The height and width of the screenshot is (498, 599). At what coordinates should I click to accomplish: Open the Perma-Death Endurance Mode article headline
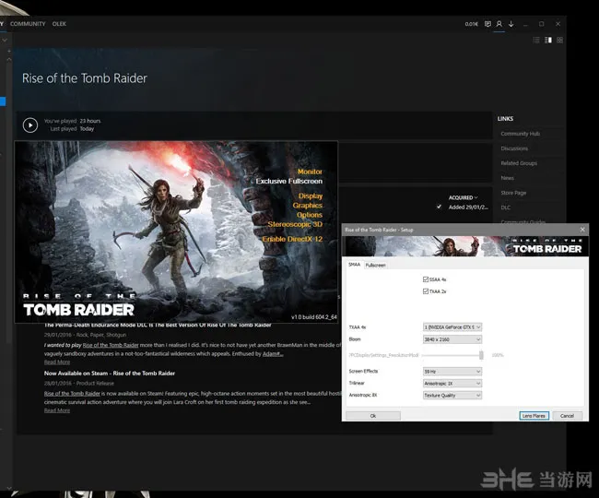click(x=158, y=326)
